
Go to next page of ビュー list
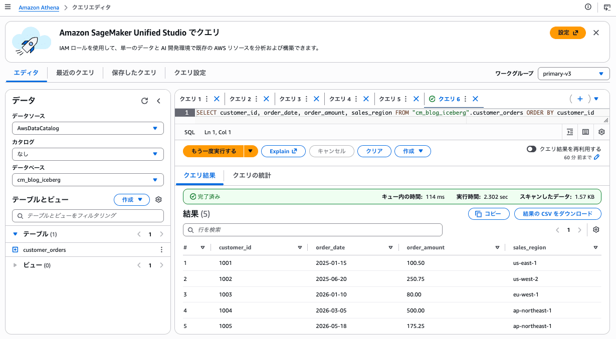click(x=161, y=265)
